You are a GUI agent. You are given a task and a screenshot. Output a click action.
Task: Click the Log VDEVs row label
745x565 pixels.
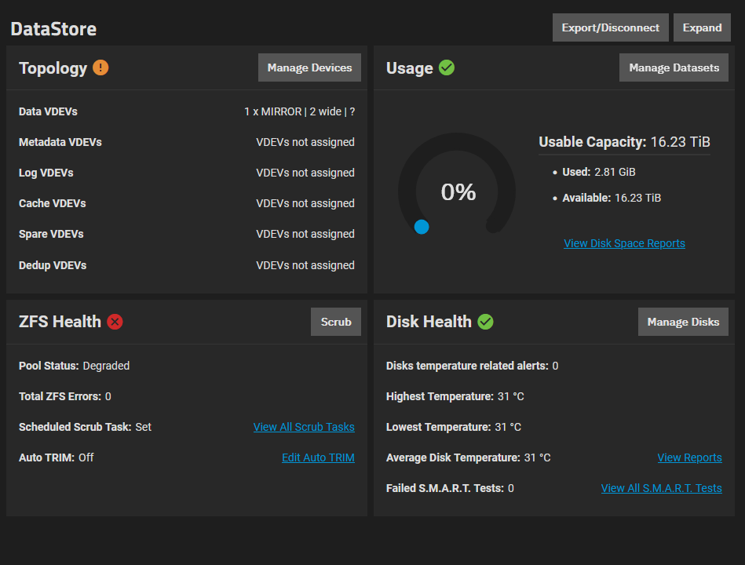click(x=46, y=173)
